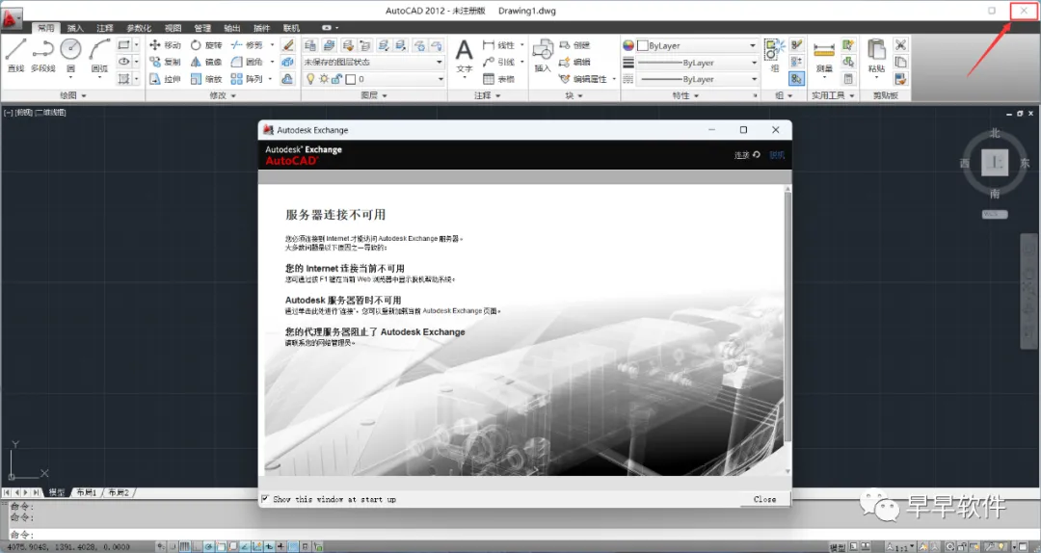Open the rectangle tool dropdown arrow

click(x=136, y=45)
